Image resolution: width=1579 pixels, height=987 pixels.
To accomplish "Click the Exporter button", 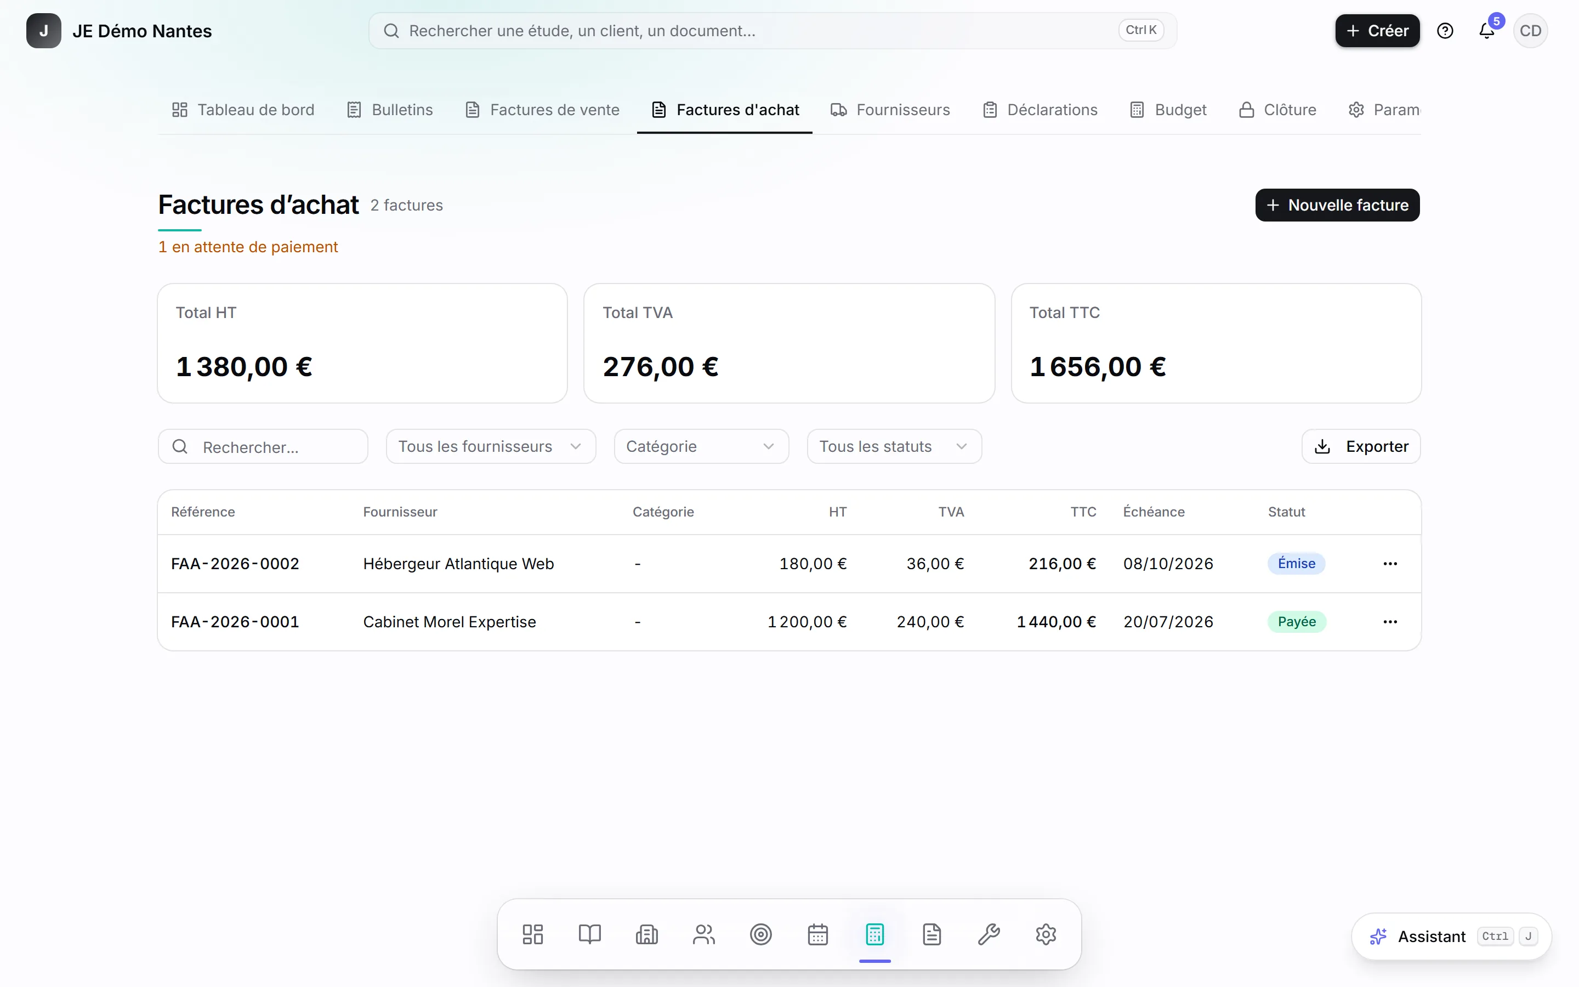I will (1361, 446).
